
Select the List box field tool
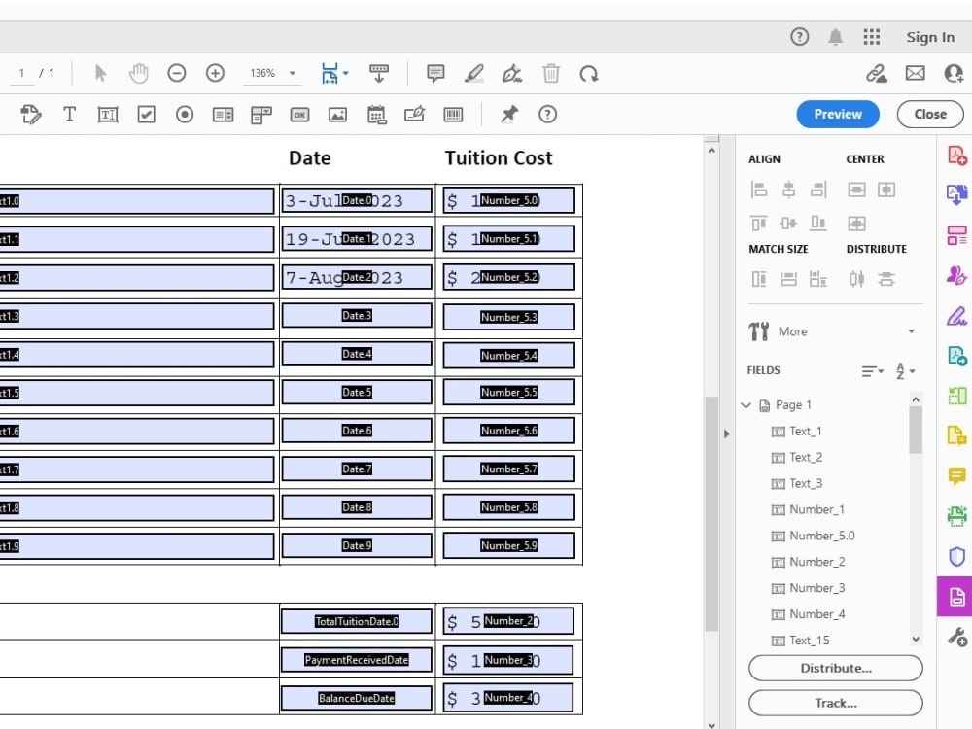pyautogui.click(x=222, y=114)
